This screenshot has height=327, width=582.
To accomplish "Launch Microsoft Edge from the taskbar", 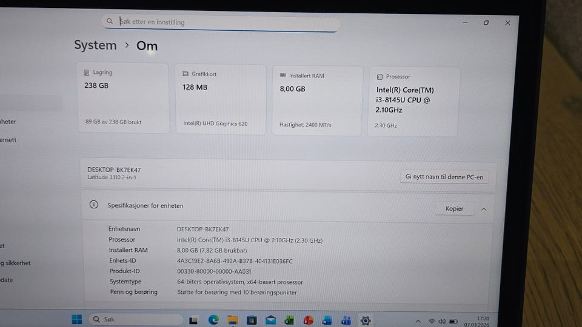I will (213, 320).
